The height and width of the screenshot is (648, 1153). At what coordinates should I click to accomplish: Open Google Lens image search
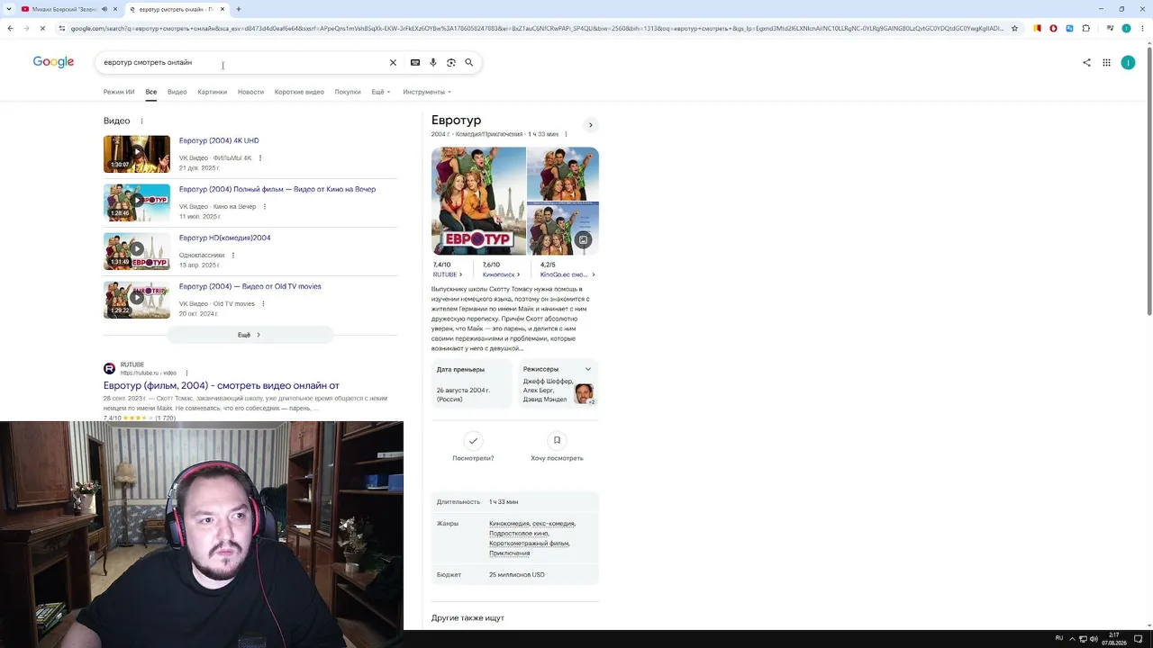tap(451, 63)
